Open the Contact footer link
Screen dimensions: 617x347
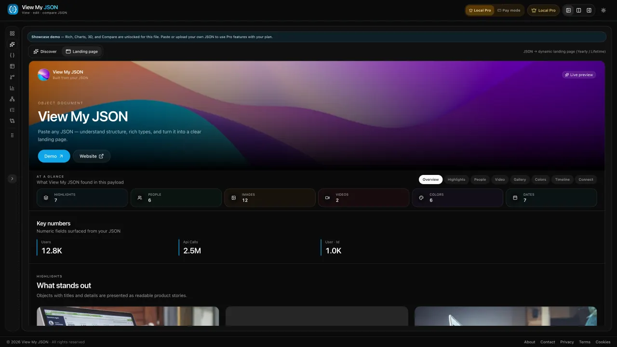click(x=548, y=342)
